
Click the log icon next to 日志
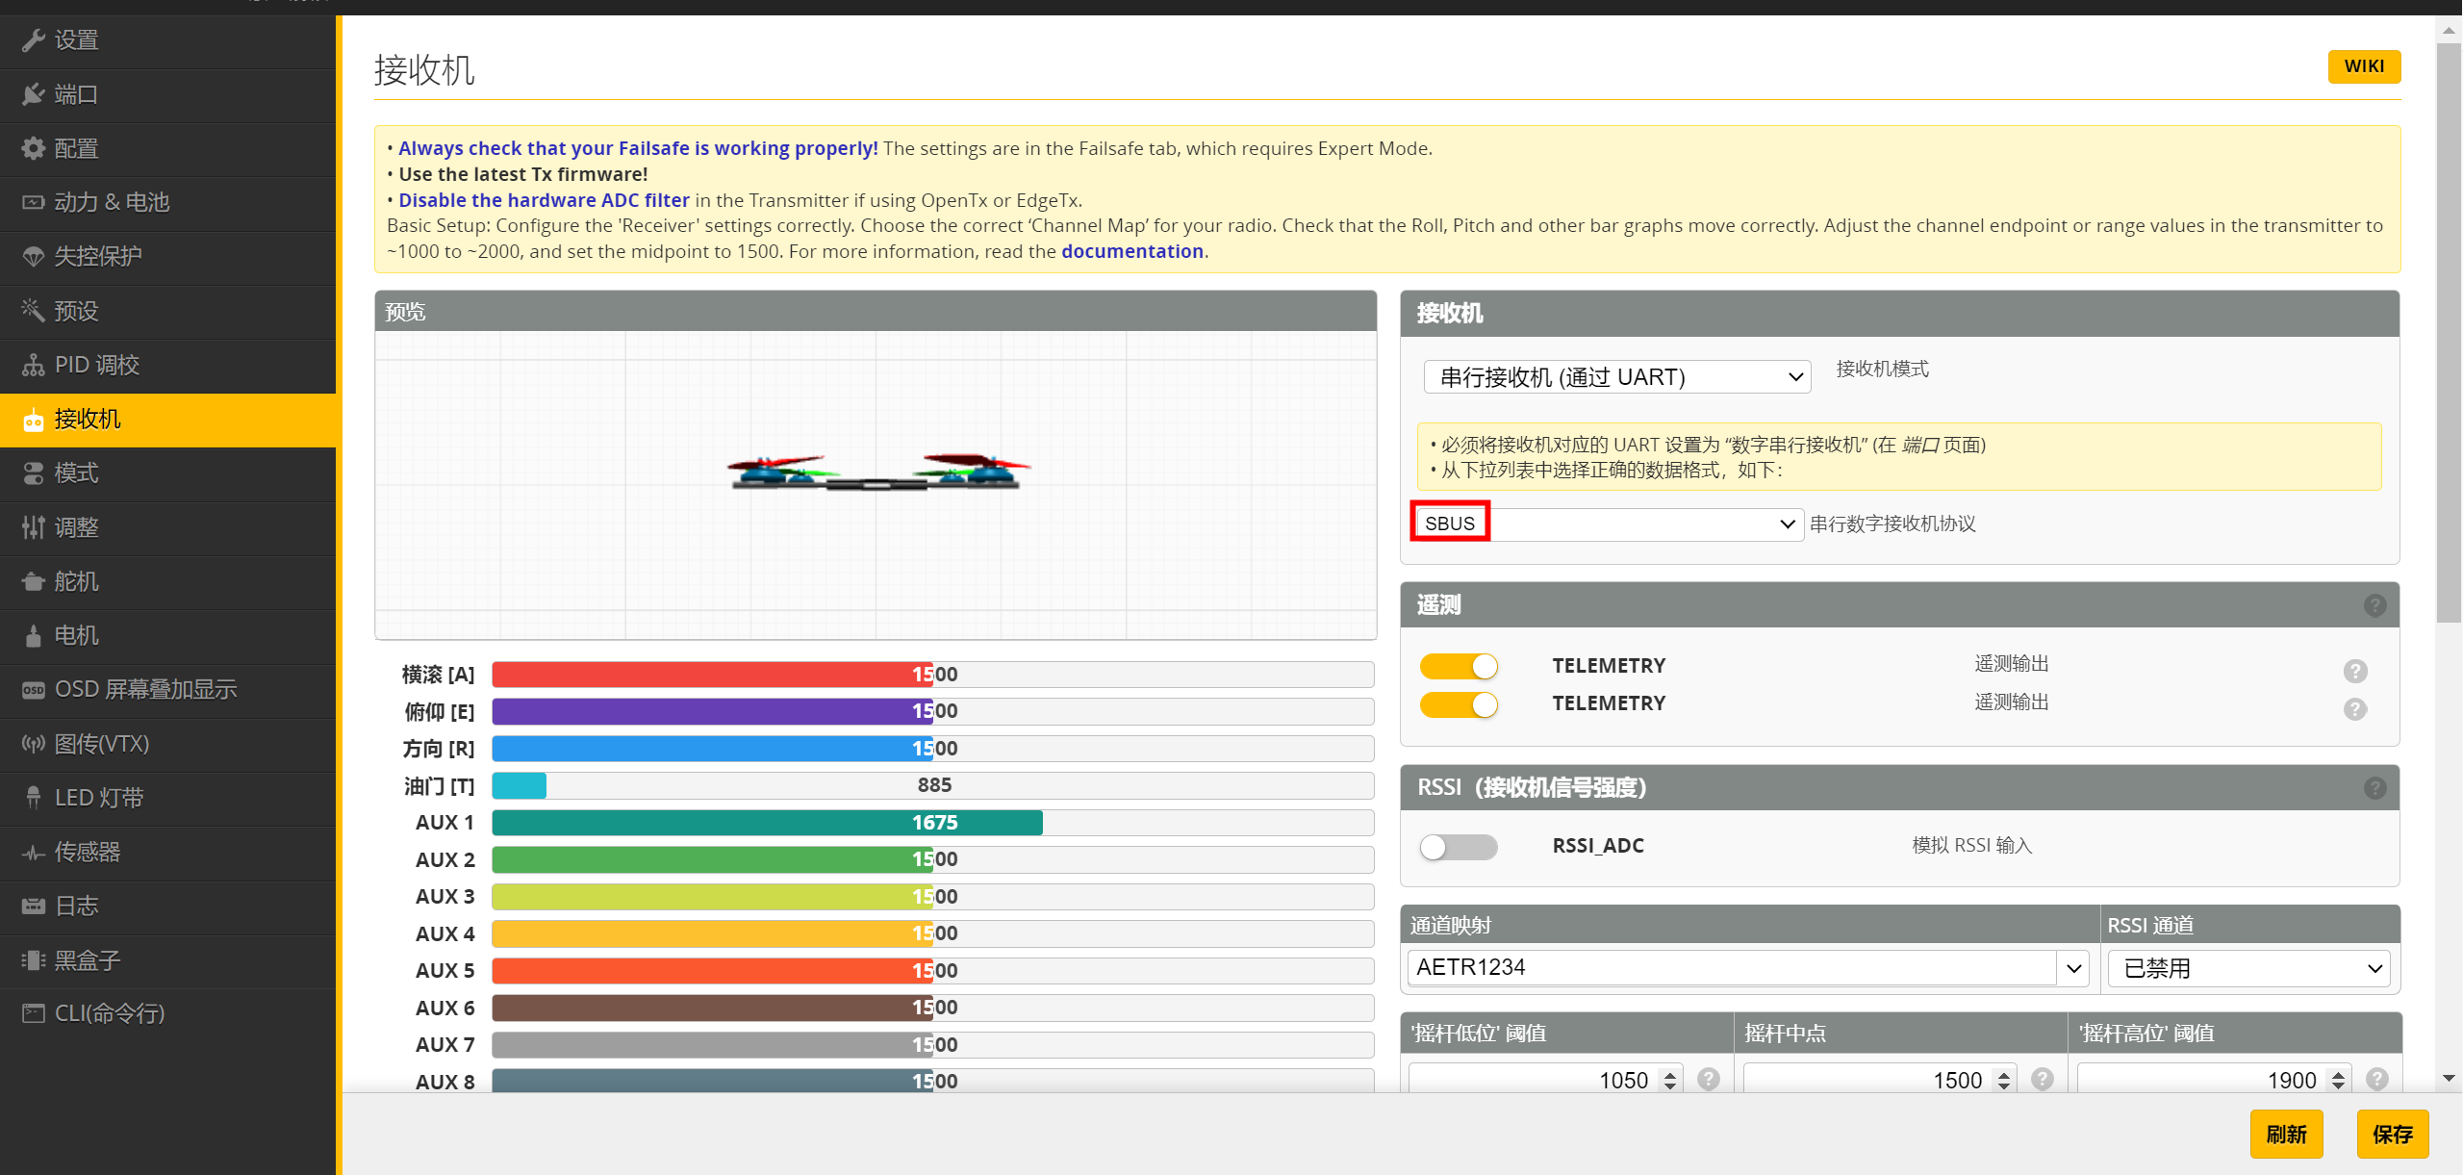33,906
